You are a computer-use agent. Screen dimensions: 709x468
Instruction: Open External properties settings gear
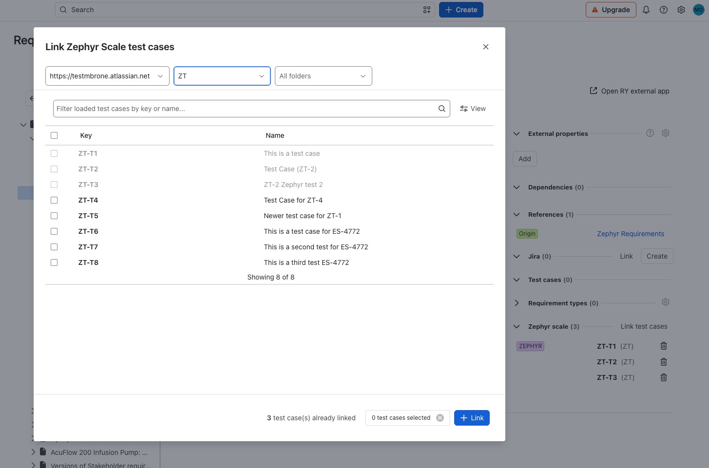666,133
